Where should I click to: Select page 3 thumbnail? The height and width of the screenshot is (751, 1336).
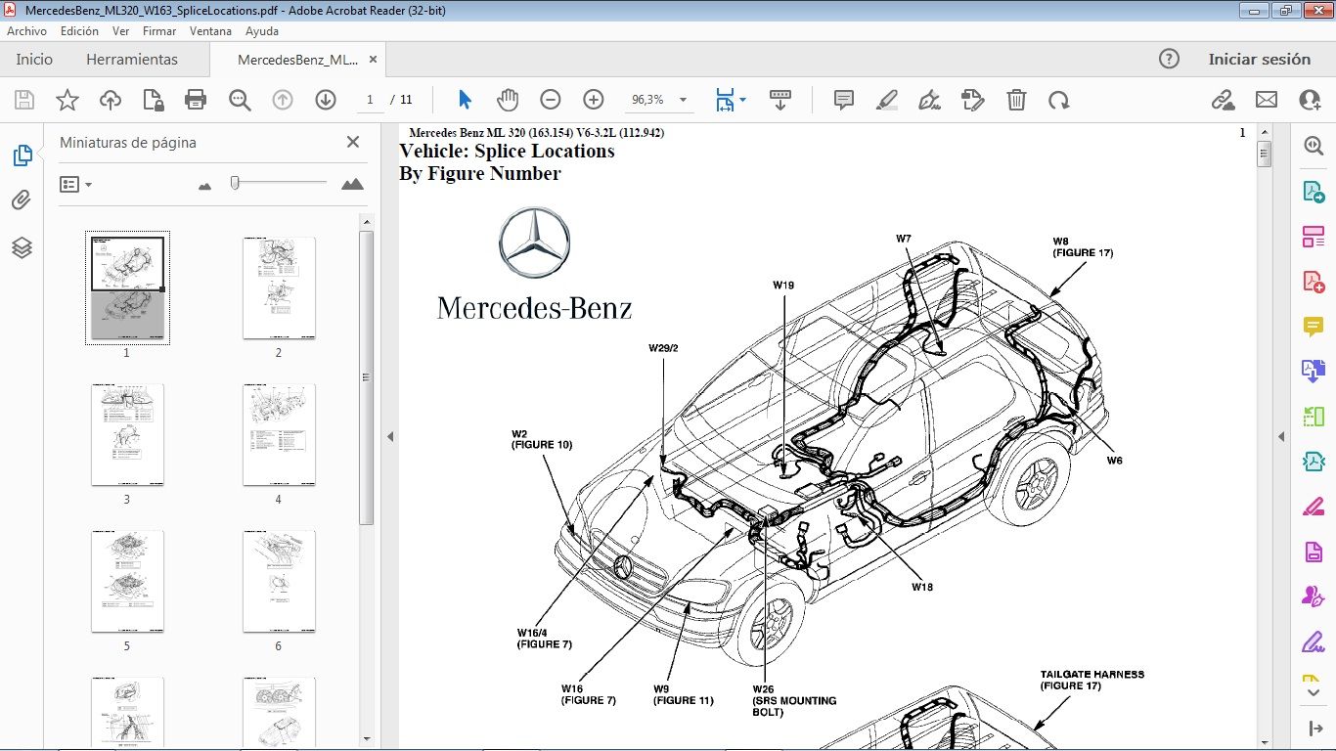pyautogui.click(x=127, y=433)
